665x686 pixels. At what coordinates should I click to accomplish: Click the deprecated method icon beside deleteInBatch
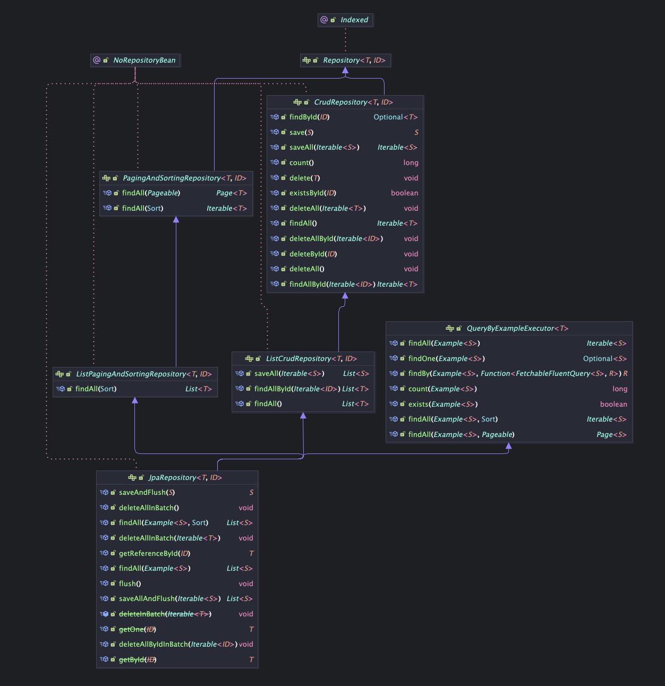pos(104,614)
